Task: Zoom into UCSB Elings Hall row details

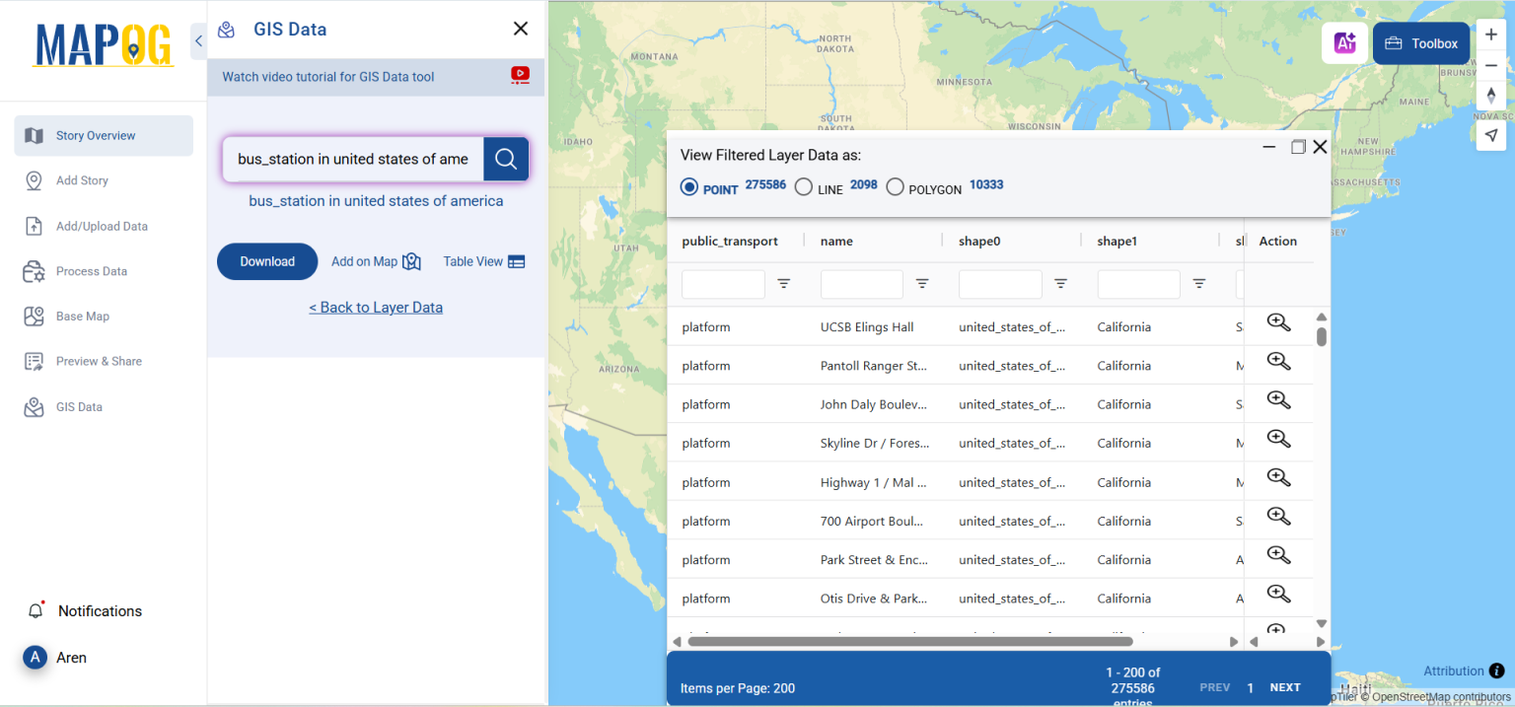Action: pyautogui.click(x=1278, y=322)
